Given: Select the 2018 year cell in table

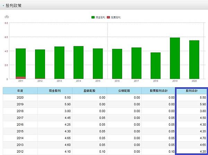Looking at the screenshot, I should (20, 111).
